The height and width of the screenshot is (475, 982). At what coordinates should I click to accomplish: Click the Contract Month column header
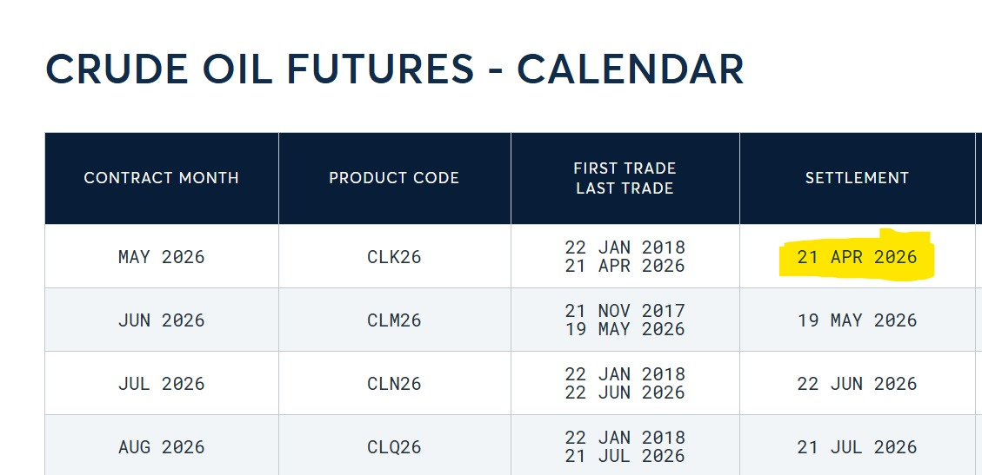click(161, 178)
